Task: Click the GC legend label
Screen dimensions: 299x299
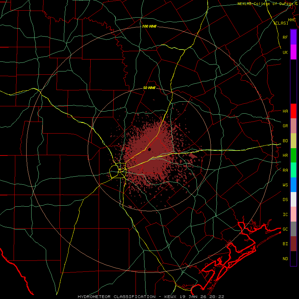Action: pyautogui.click(x=285, y=229)
